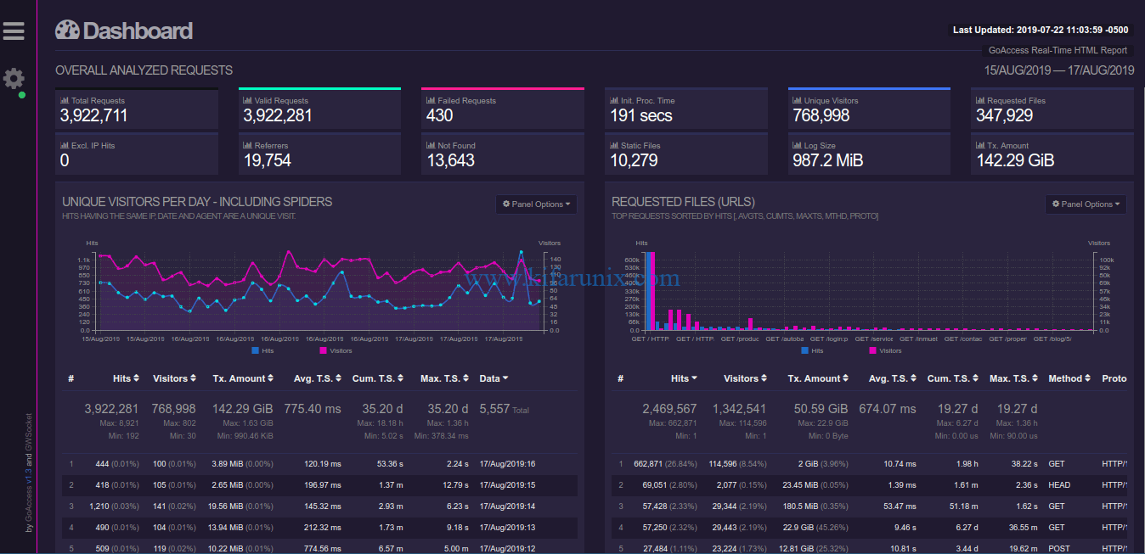Toggle Hits legend in visitors chart
This screenshot has width=1145, height=554.
click(x=262, y=350)
